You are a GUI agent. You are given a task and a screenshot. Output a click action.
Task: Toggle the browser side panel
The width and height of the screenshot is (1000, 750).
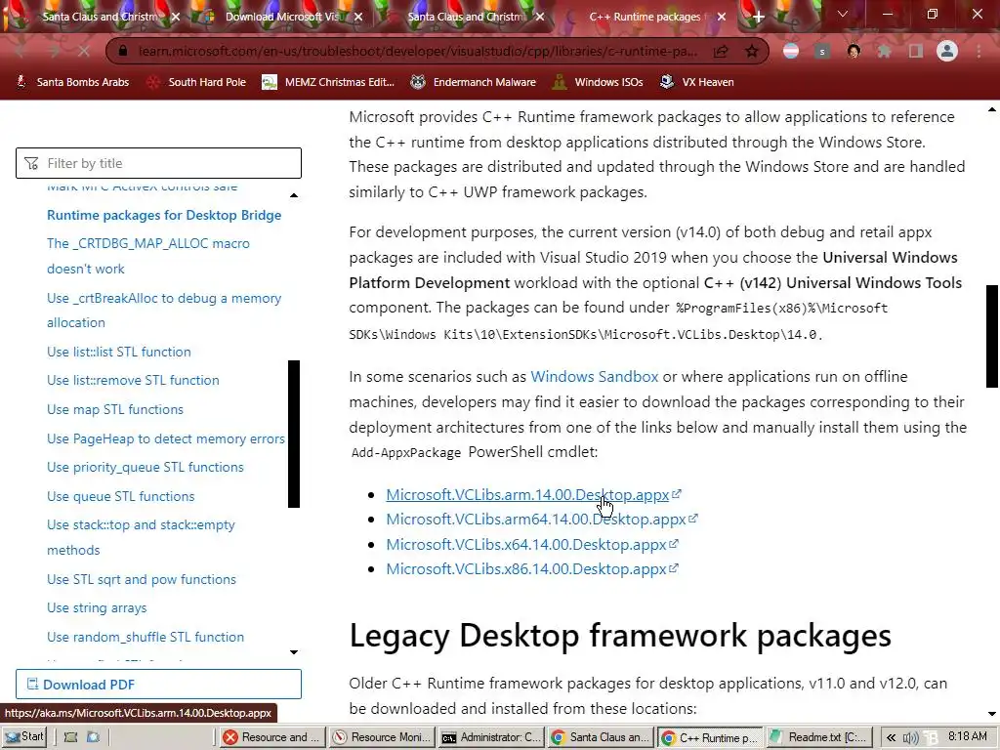pyautogui.click(x=916, y=51)
